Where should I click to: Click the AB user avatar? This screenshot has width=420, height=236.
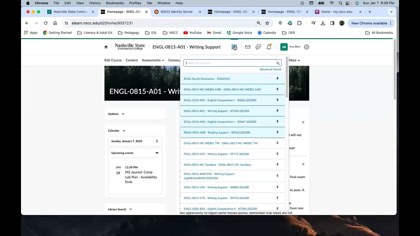pos(284,47)
